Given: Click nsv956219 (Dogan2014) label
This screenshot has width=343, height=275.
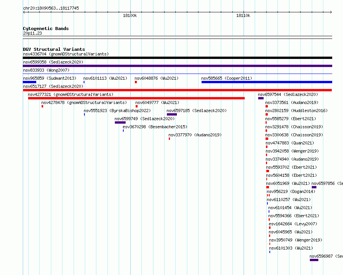Looking at the screenshot, I should click(x=291, y=191).
